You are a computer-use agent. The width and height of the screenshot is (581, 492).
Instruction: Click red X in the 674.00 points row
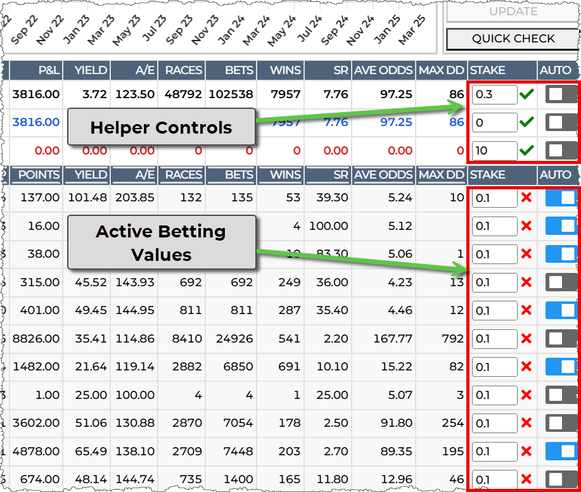point(527,479)
